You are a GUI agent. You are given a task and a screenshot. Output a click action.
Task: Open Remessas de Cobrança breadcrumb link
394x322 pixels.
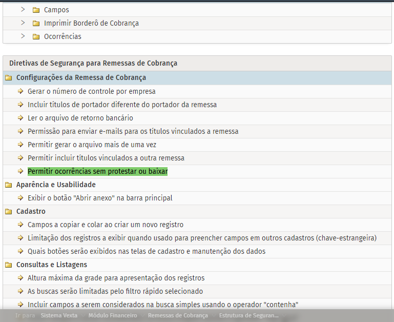178,315
